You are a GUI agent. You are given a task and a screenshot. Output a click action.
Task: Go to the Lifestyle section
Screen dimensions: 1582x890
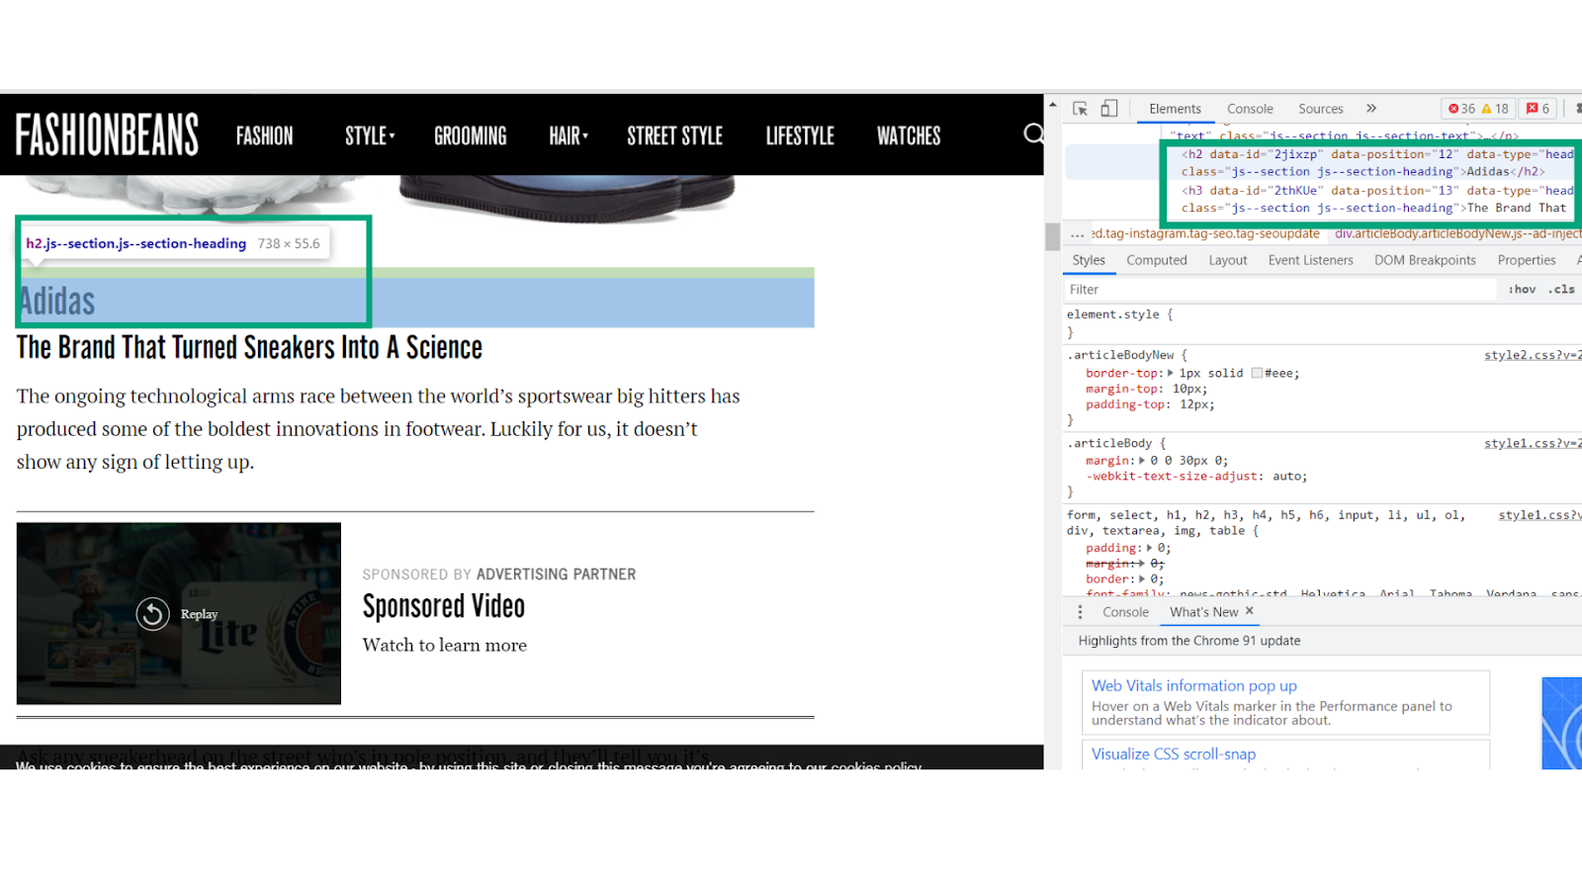800,135
